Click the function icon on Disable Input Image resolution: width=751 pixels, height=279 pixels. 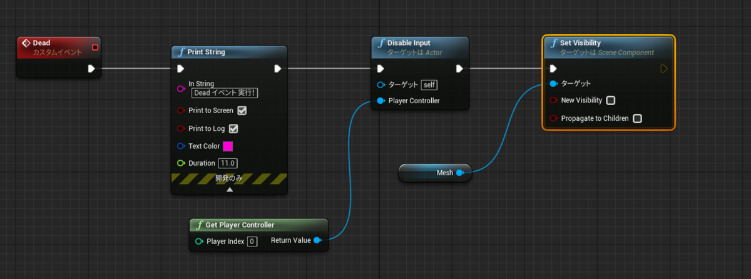coord(382,43)
